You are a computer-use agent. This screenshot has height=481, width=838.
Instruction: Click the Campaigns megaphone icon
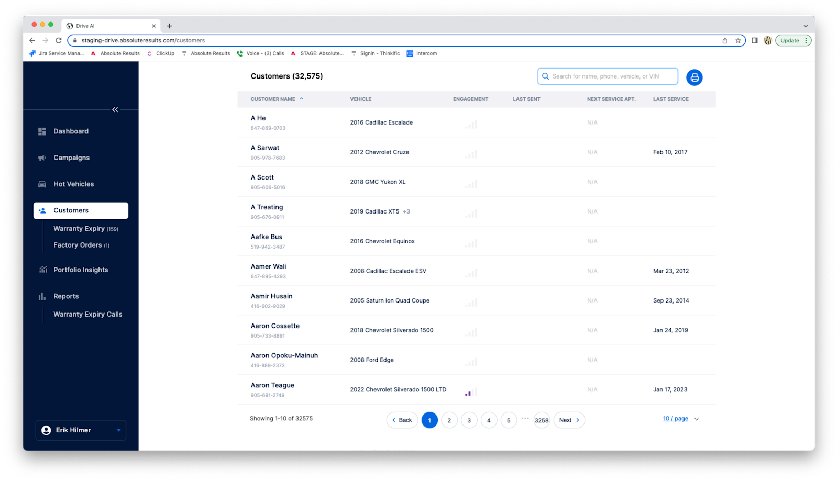pyautogui.click(x=42, y=158)
